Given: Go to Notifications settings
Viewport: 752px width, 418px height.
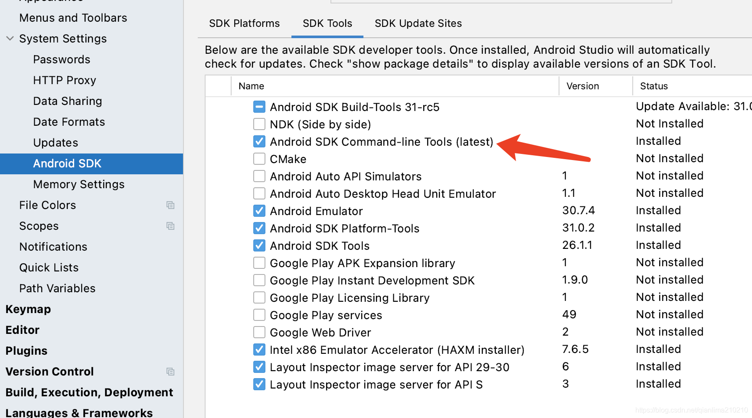Looking at the screenshot, I should (x=53, y=247).
